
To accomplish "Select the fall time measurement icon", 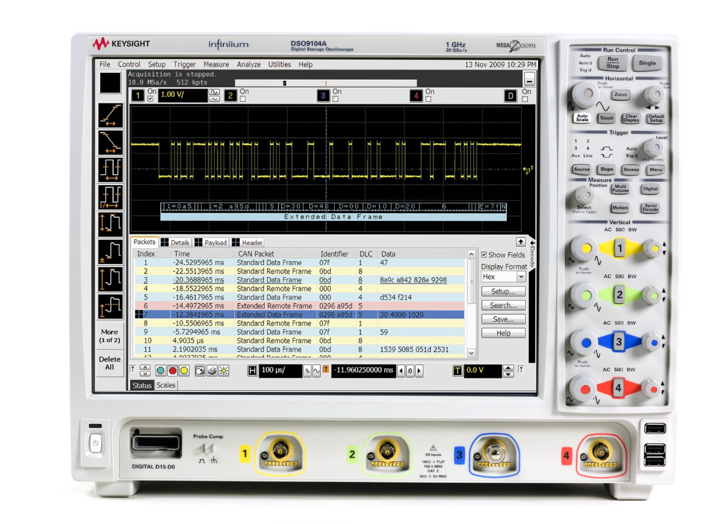I will click(111, 142).
